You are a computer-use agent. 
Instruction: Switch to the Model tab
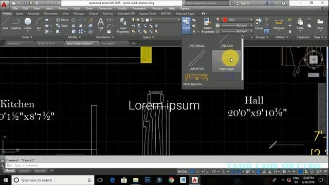tap(10, 171)
